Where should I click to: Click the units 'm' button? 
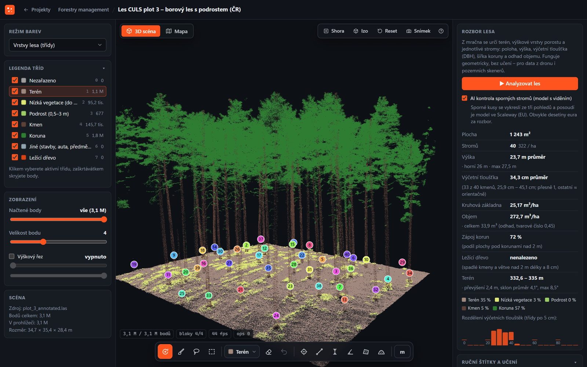[402, 352]
